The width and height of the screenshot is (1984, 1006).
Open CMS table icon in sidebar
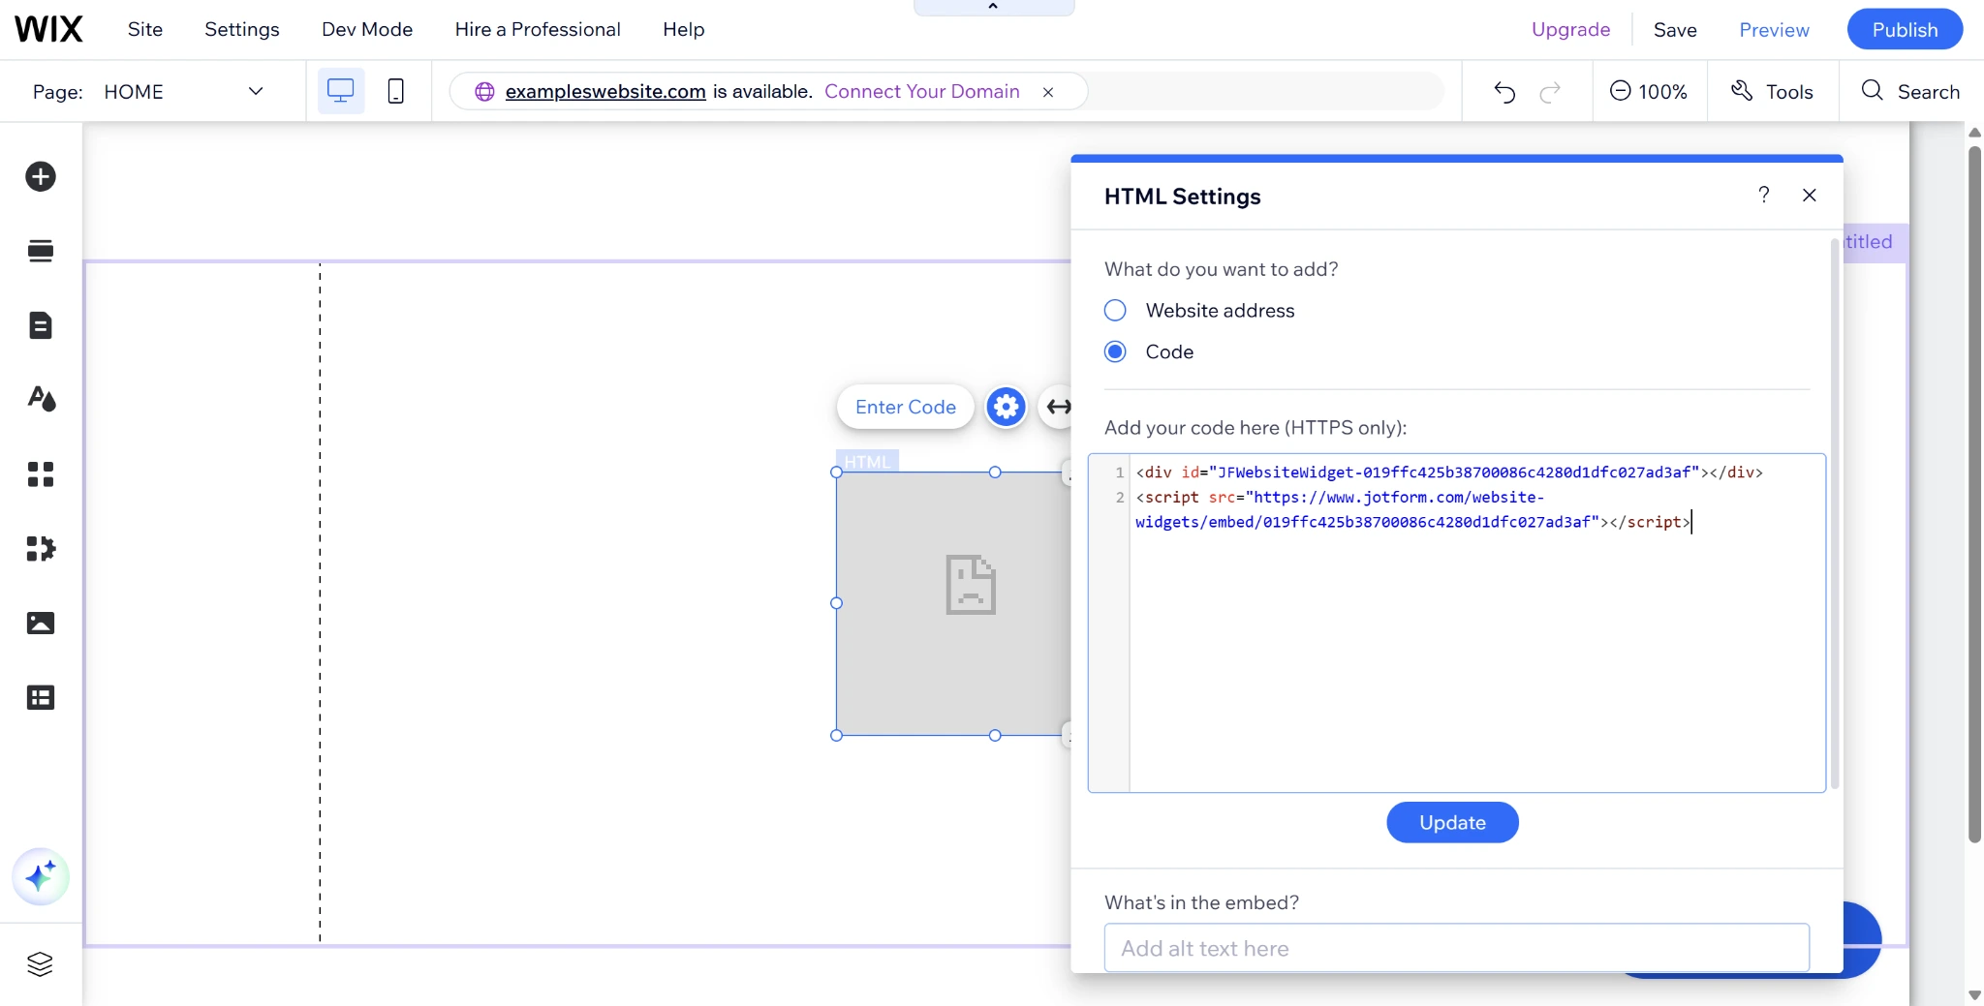coord(41,697)
